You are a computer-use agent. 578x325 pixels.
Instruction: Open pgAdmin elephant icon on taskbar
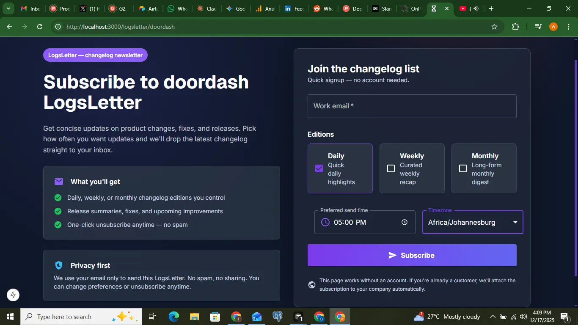278,317
